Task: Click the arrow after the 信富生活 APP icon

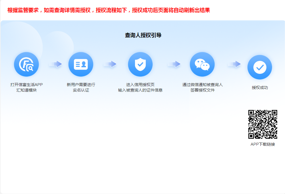Action: click(55, 64)
